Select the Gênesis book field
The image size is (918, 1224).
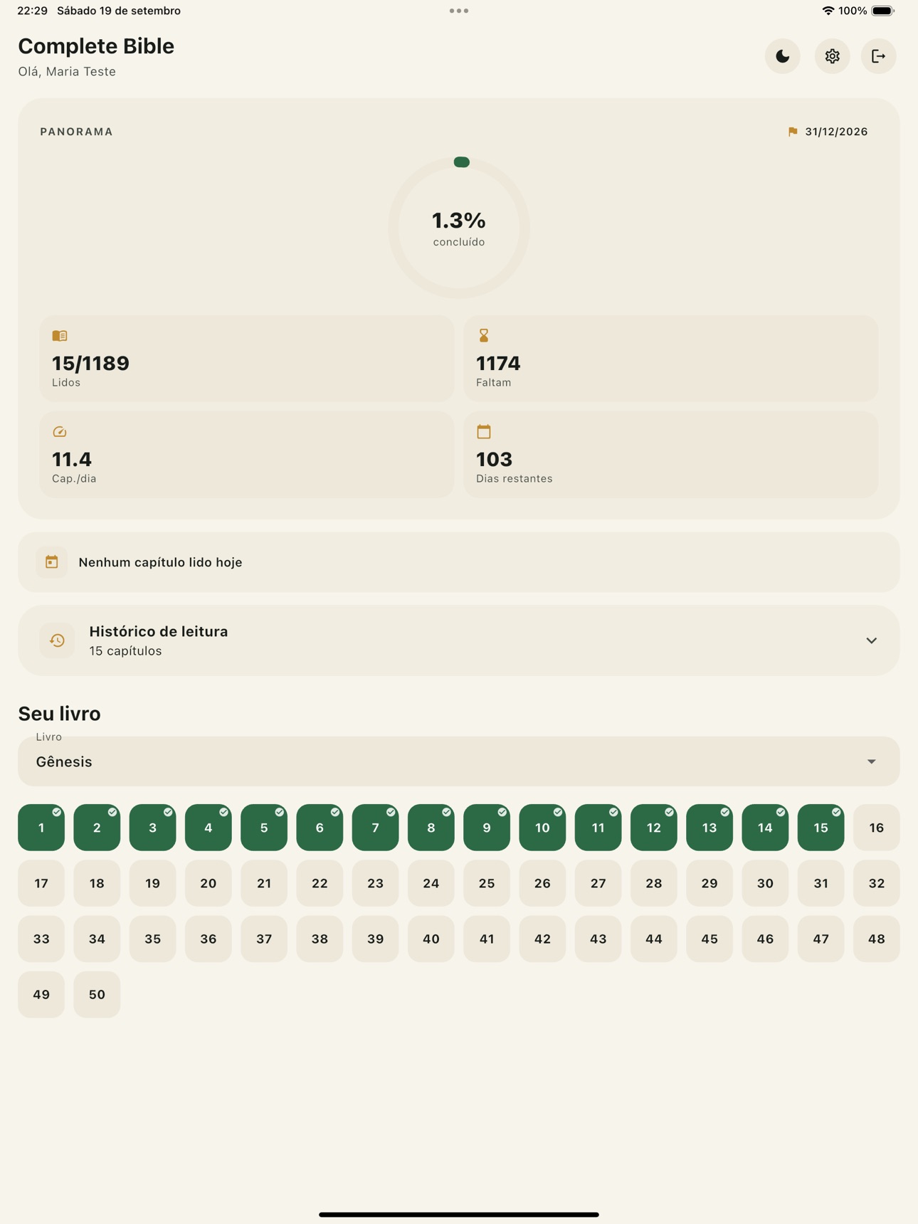click(459, 761)
